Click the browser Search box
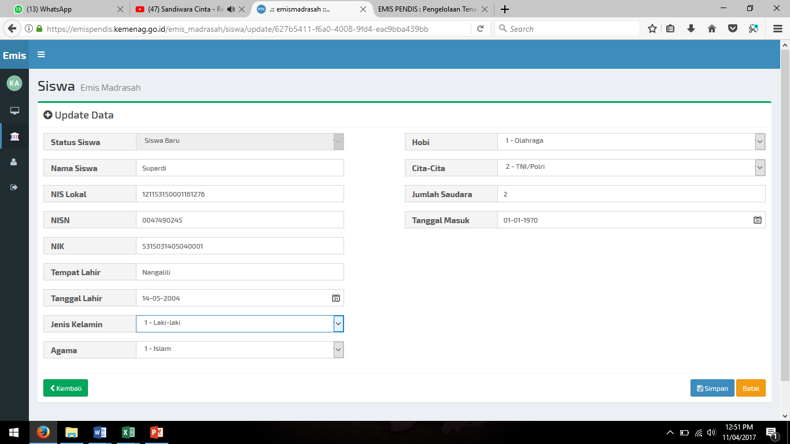The image size is (790, 444). [x=567, y=28]
